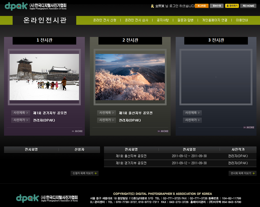Open the 온라인 전시 신청 menu

pyautogui.click(x=105, y=20)
